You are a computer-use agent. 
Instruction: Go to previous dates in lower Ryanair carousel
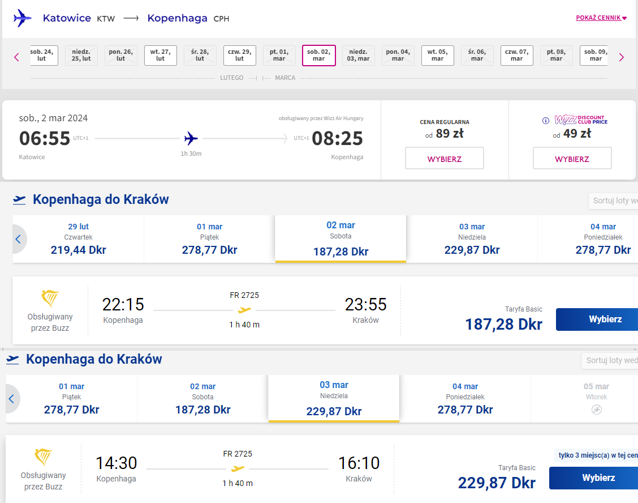click(x=12, y=399)
